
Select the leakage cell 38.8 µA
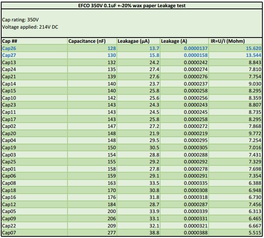coord(154,233)
